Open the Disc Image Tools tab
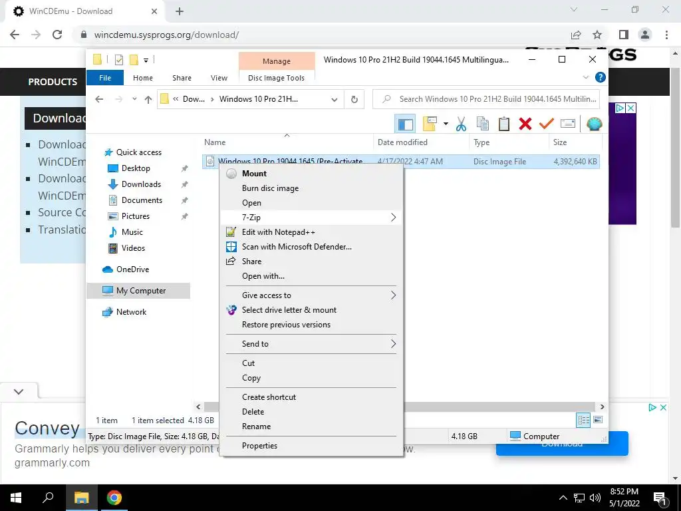This screenshot has height=511, width=681. point(276,78)
